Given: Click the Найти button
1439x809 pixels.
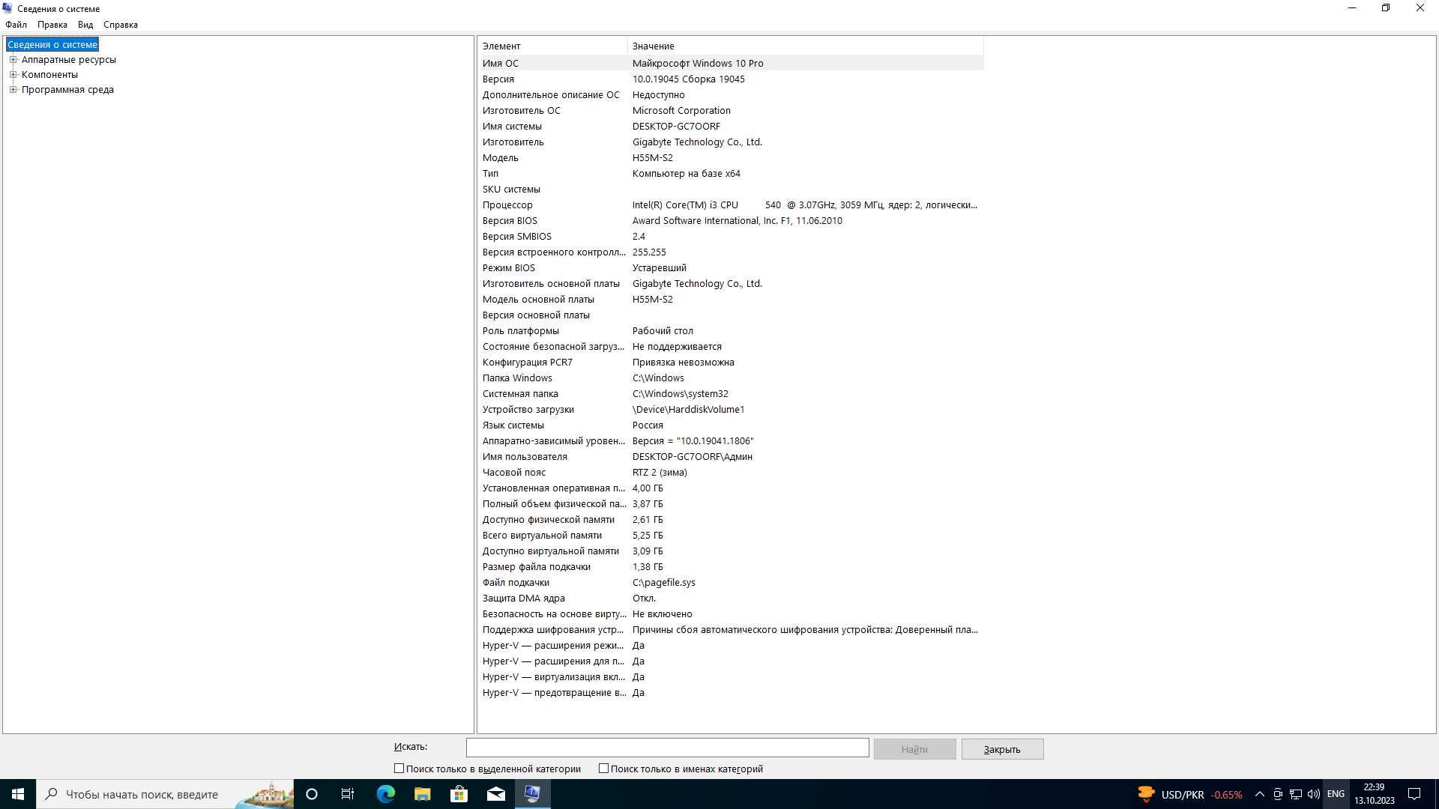Looking at the screenshot, I should [914, 749].
